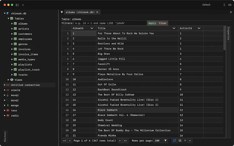
Task: Add a new connection with plus icon
Action: click(x=23, y=5)
